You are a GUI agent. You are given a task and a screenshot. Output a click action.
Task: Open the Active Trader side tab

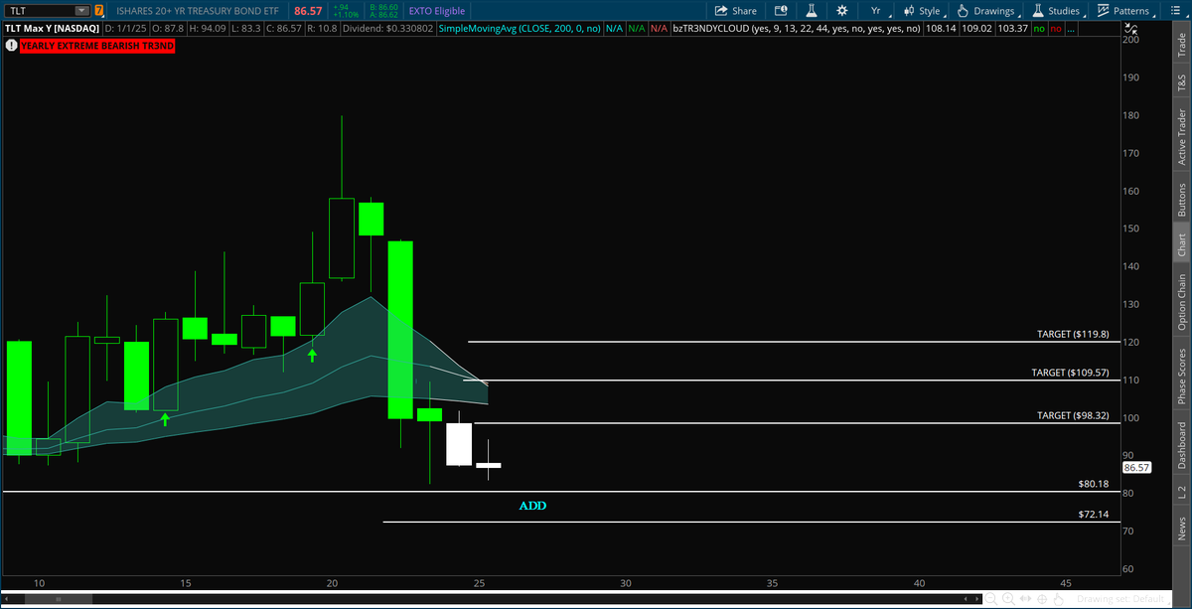click(1181, 136)
